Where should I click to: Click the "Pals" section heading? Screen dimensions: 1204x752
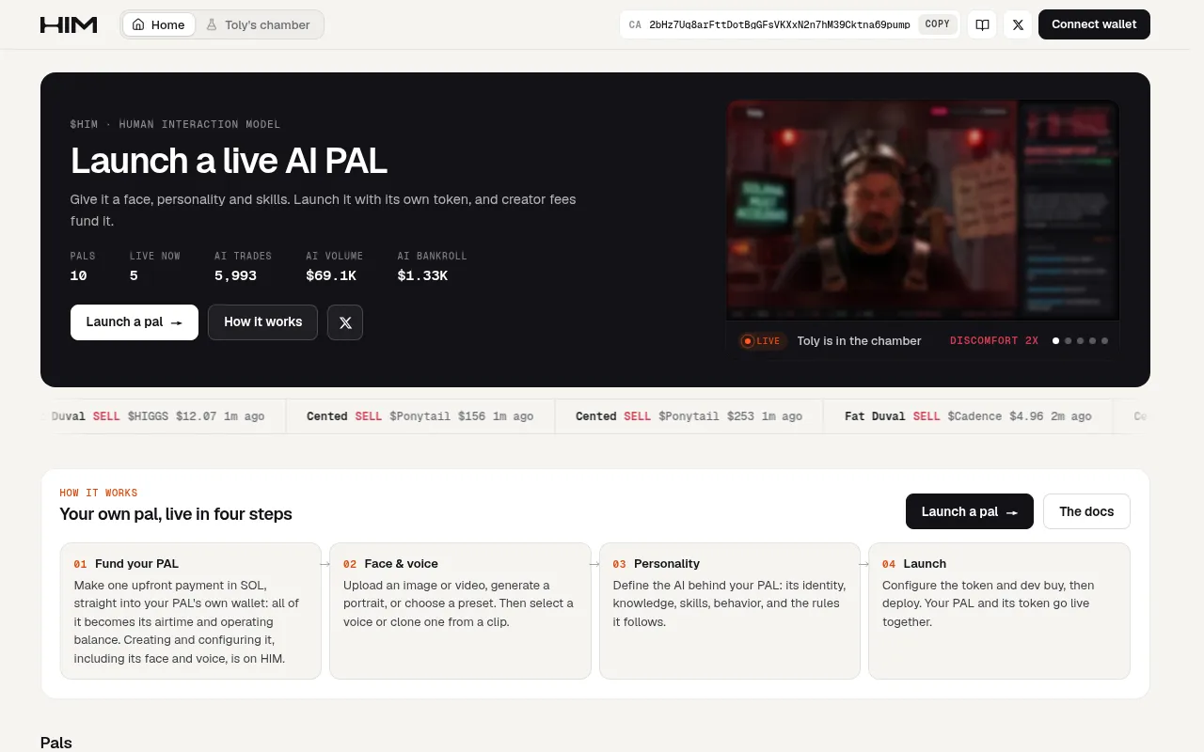point(56,743)
